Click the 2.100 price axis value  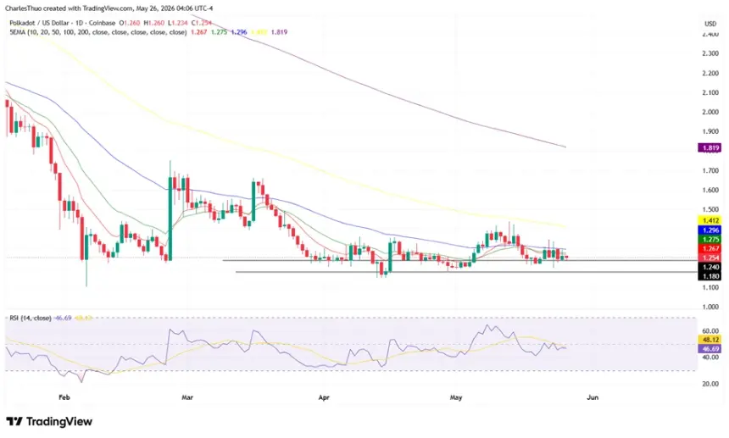[711, 93]
